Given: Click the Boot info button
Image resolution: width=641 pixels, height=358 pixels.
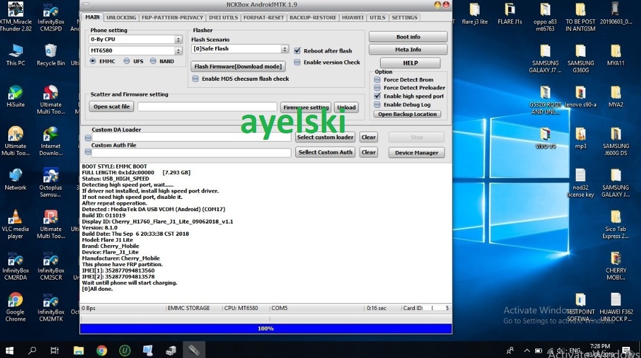Looking at the screenshot, I should click(x=408, y=37).
